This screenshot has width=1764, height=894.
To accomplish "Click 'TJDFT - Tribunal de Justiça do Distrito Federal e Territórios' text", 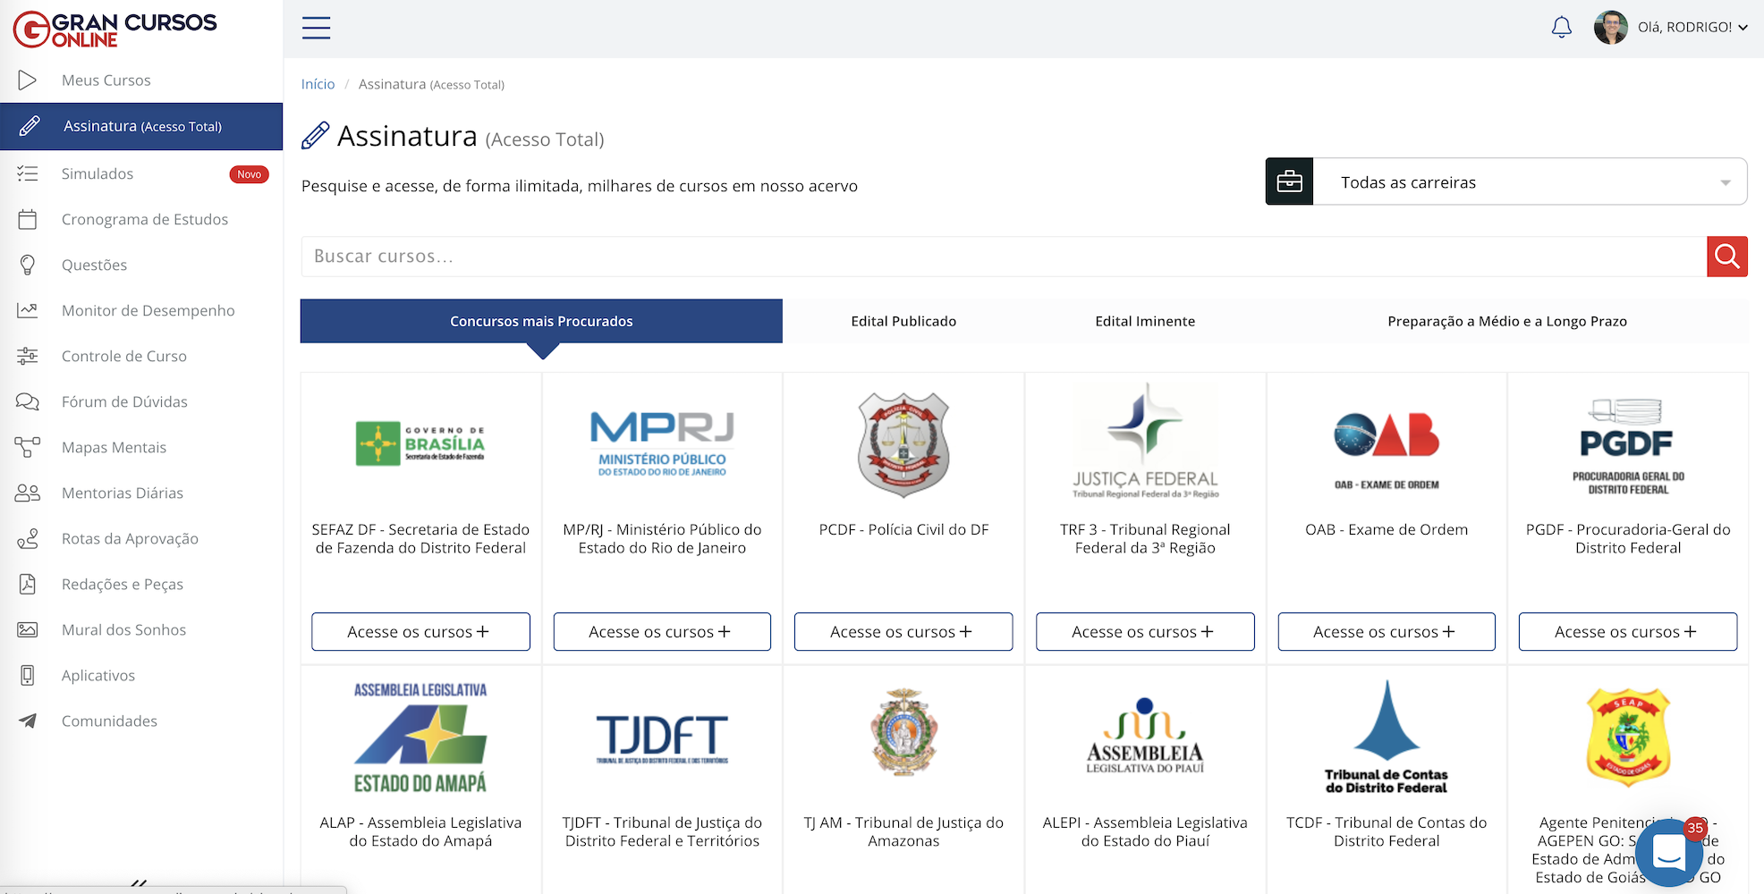I will pyautogui.click(x=662, y=831).
